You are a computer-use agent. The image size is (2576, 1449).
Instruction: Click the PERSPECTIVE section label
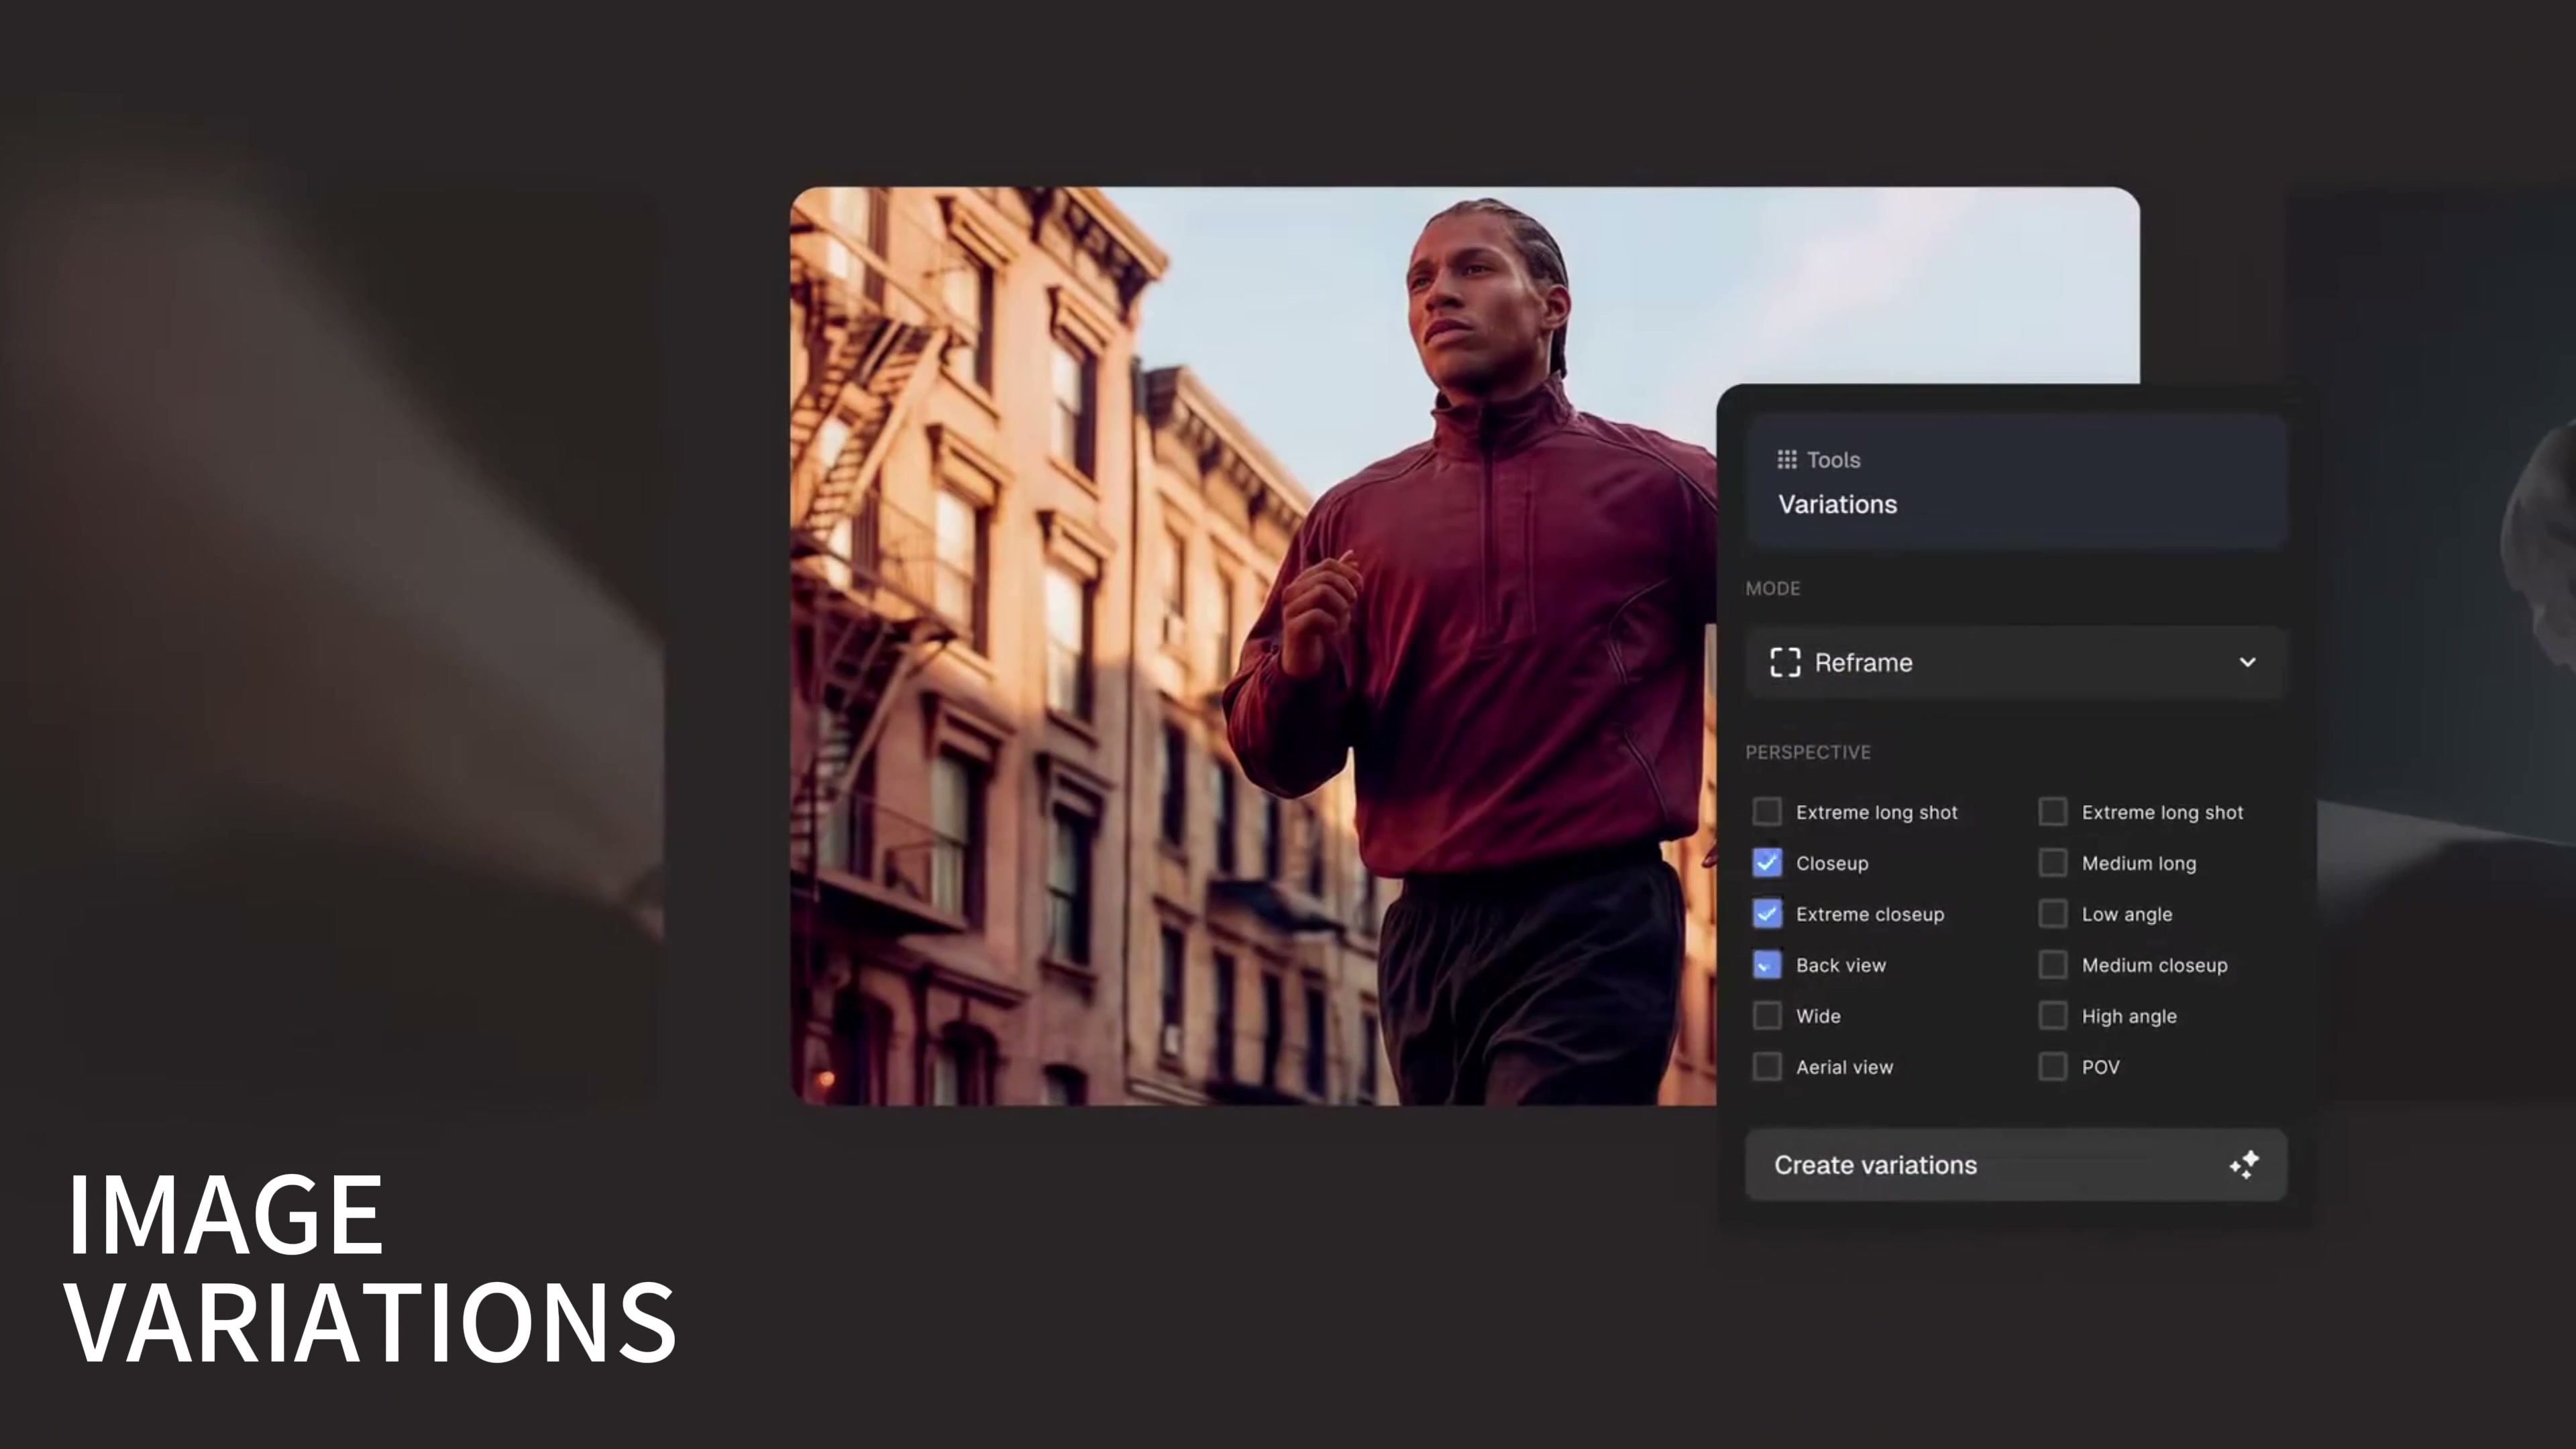point(1807,752)
